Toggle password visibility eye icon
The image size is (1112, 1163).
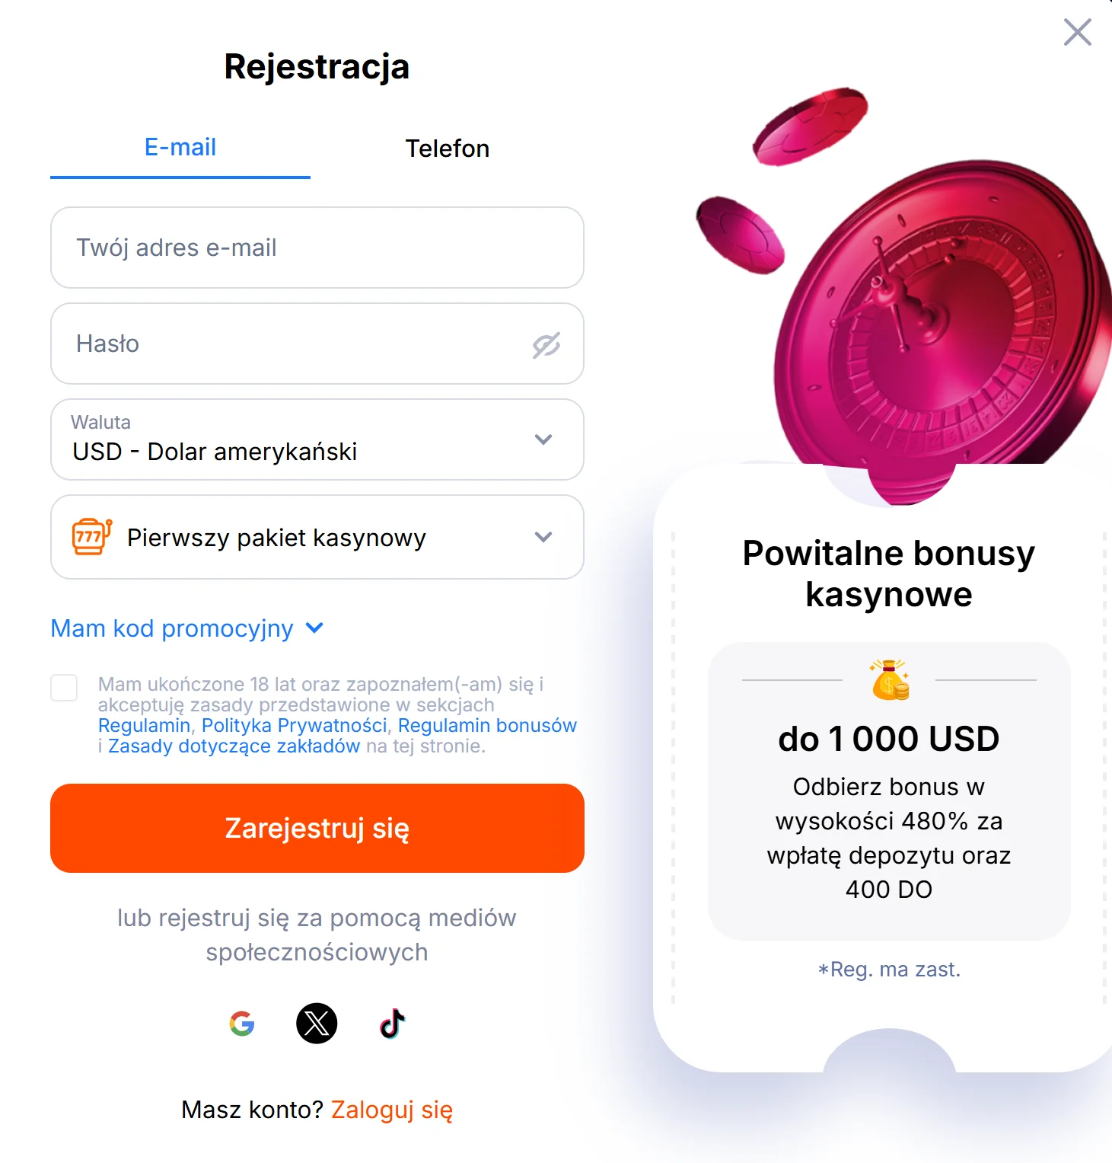tap(546, 344)
